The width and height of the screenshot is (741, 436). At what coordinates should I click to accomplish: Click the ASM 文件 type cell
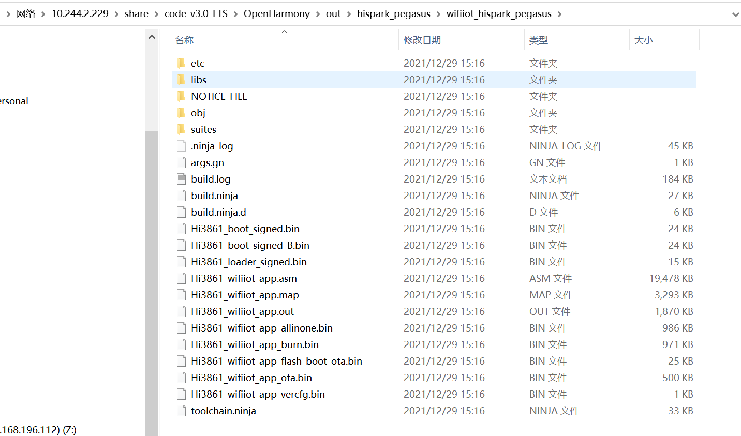tap(551, 278)
